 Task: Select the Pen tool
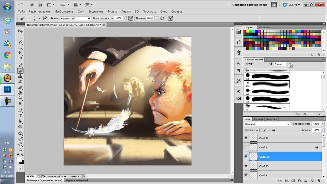pos(20,110)
